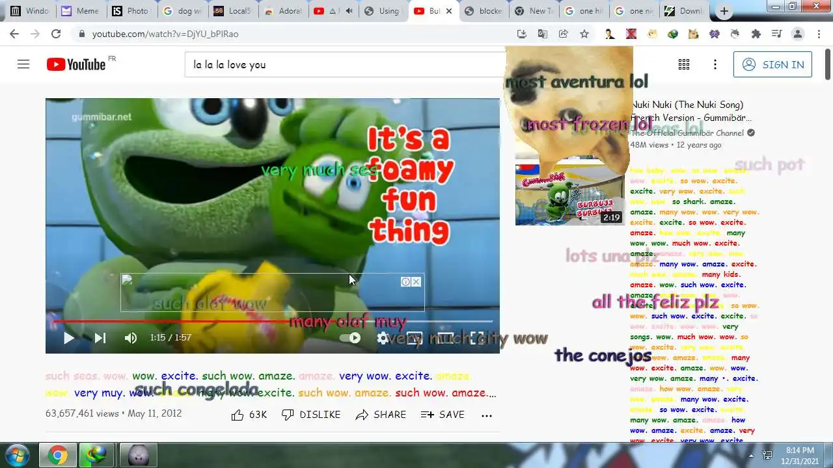Open Nuki Nuki (The Nuki Song) video title

coord(691,111)
